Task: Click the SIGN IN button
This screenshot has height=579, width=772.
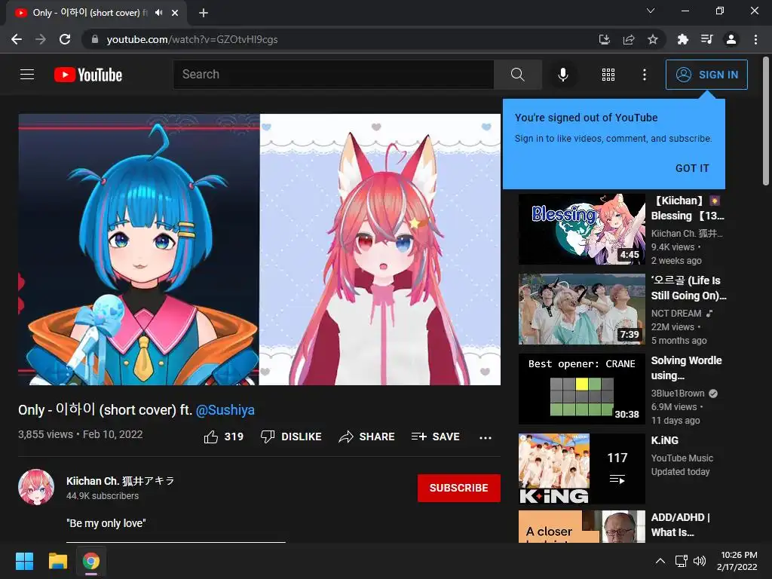Action: click(706, 75)
